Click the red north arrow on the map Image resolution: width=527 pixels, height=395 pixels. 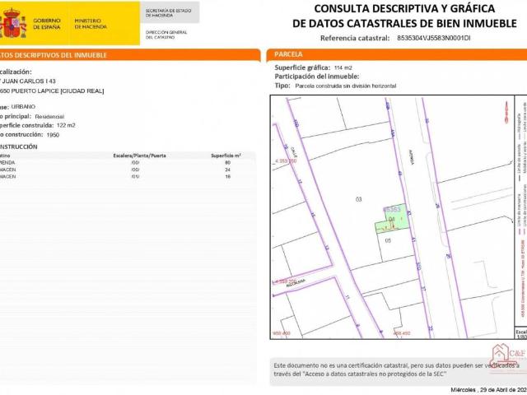tap(507, 113)
